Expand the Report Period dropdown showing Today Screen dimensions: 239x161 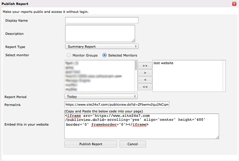[x=101, y=96]
